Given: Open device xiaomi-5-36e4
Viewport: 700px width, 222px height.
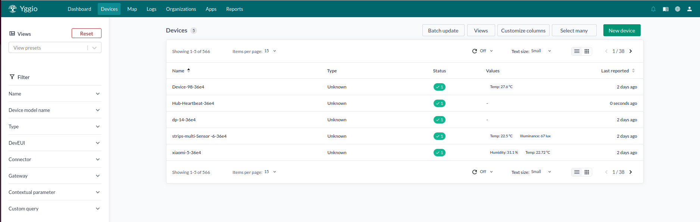Looking at the screenshot, I should pyautogui.click(x=187, y=153).
